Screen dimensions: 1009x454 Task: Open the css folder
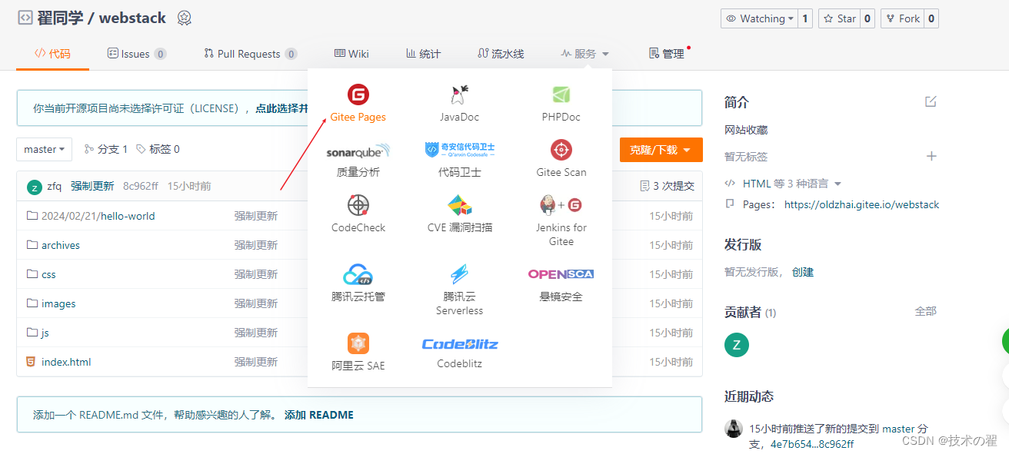[48, 274]
